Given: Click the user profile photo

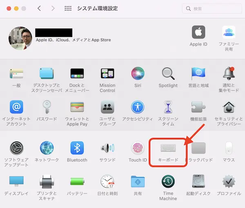Looking at the screenshot, I should tap(20, 38).
